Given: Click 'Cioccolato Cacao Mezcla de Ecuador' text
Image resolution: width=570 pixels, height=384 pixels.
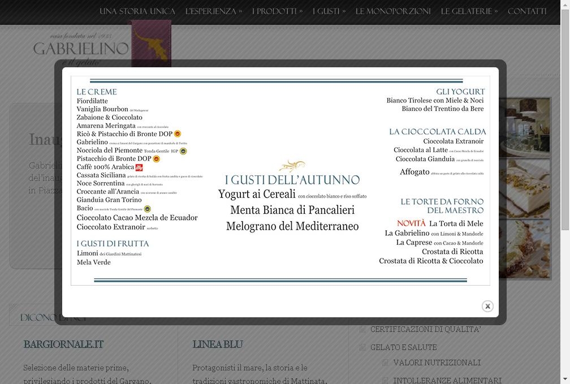Looking at the screenshot, I should click(137, 218).
